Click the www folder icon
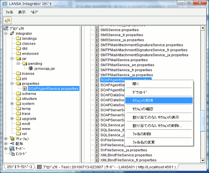The width and height of the screenshot is (209, 173). tap(19, 129)
